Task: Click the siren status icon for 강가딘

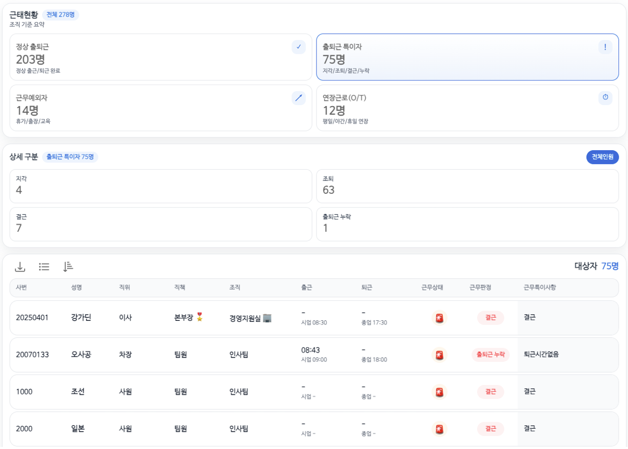Action: coord(439,318)
